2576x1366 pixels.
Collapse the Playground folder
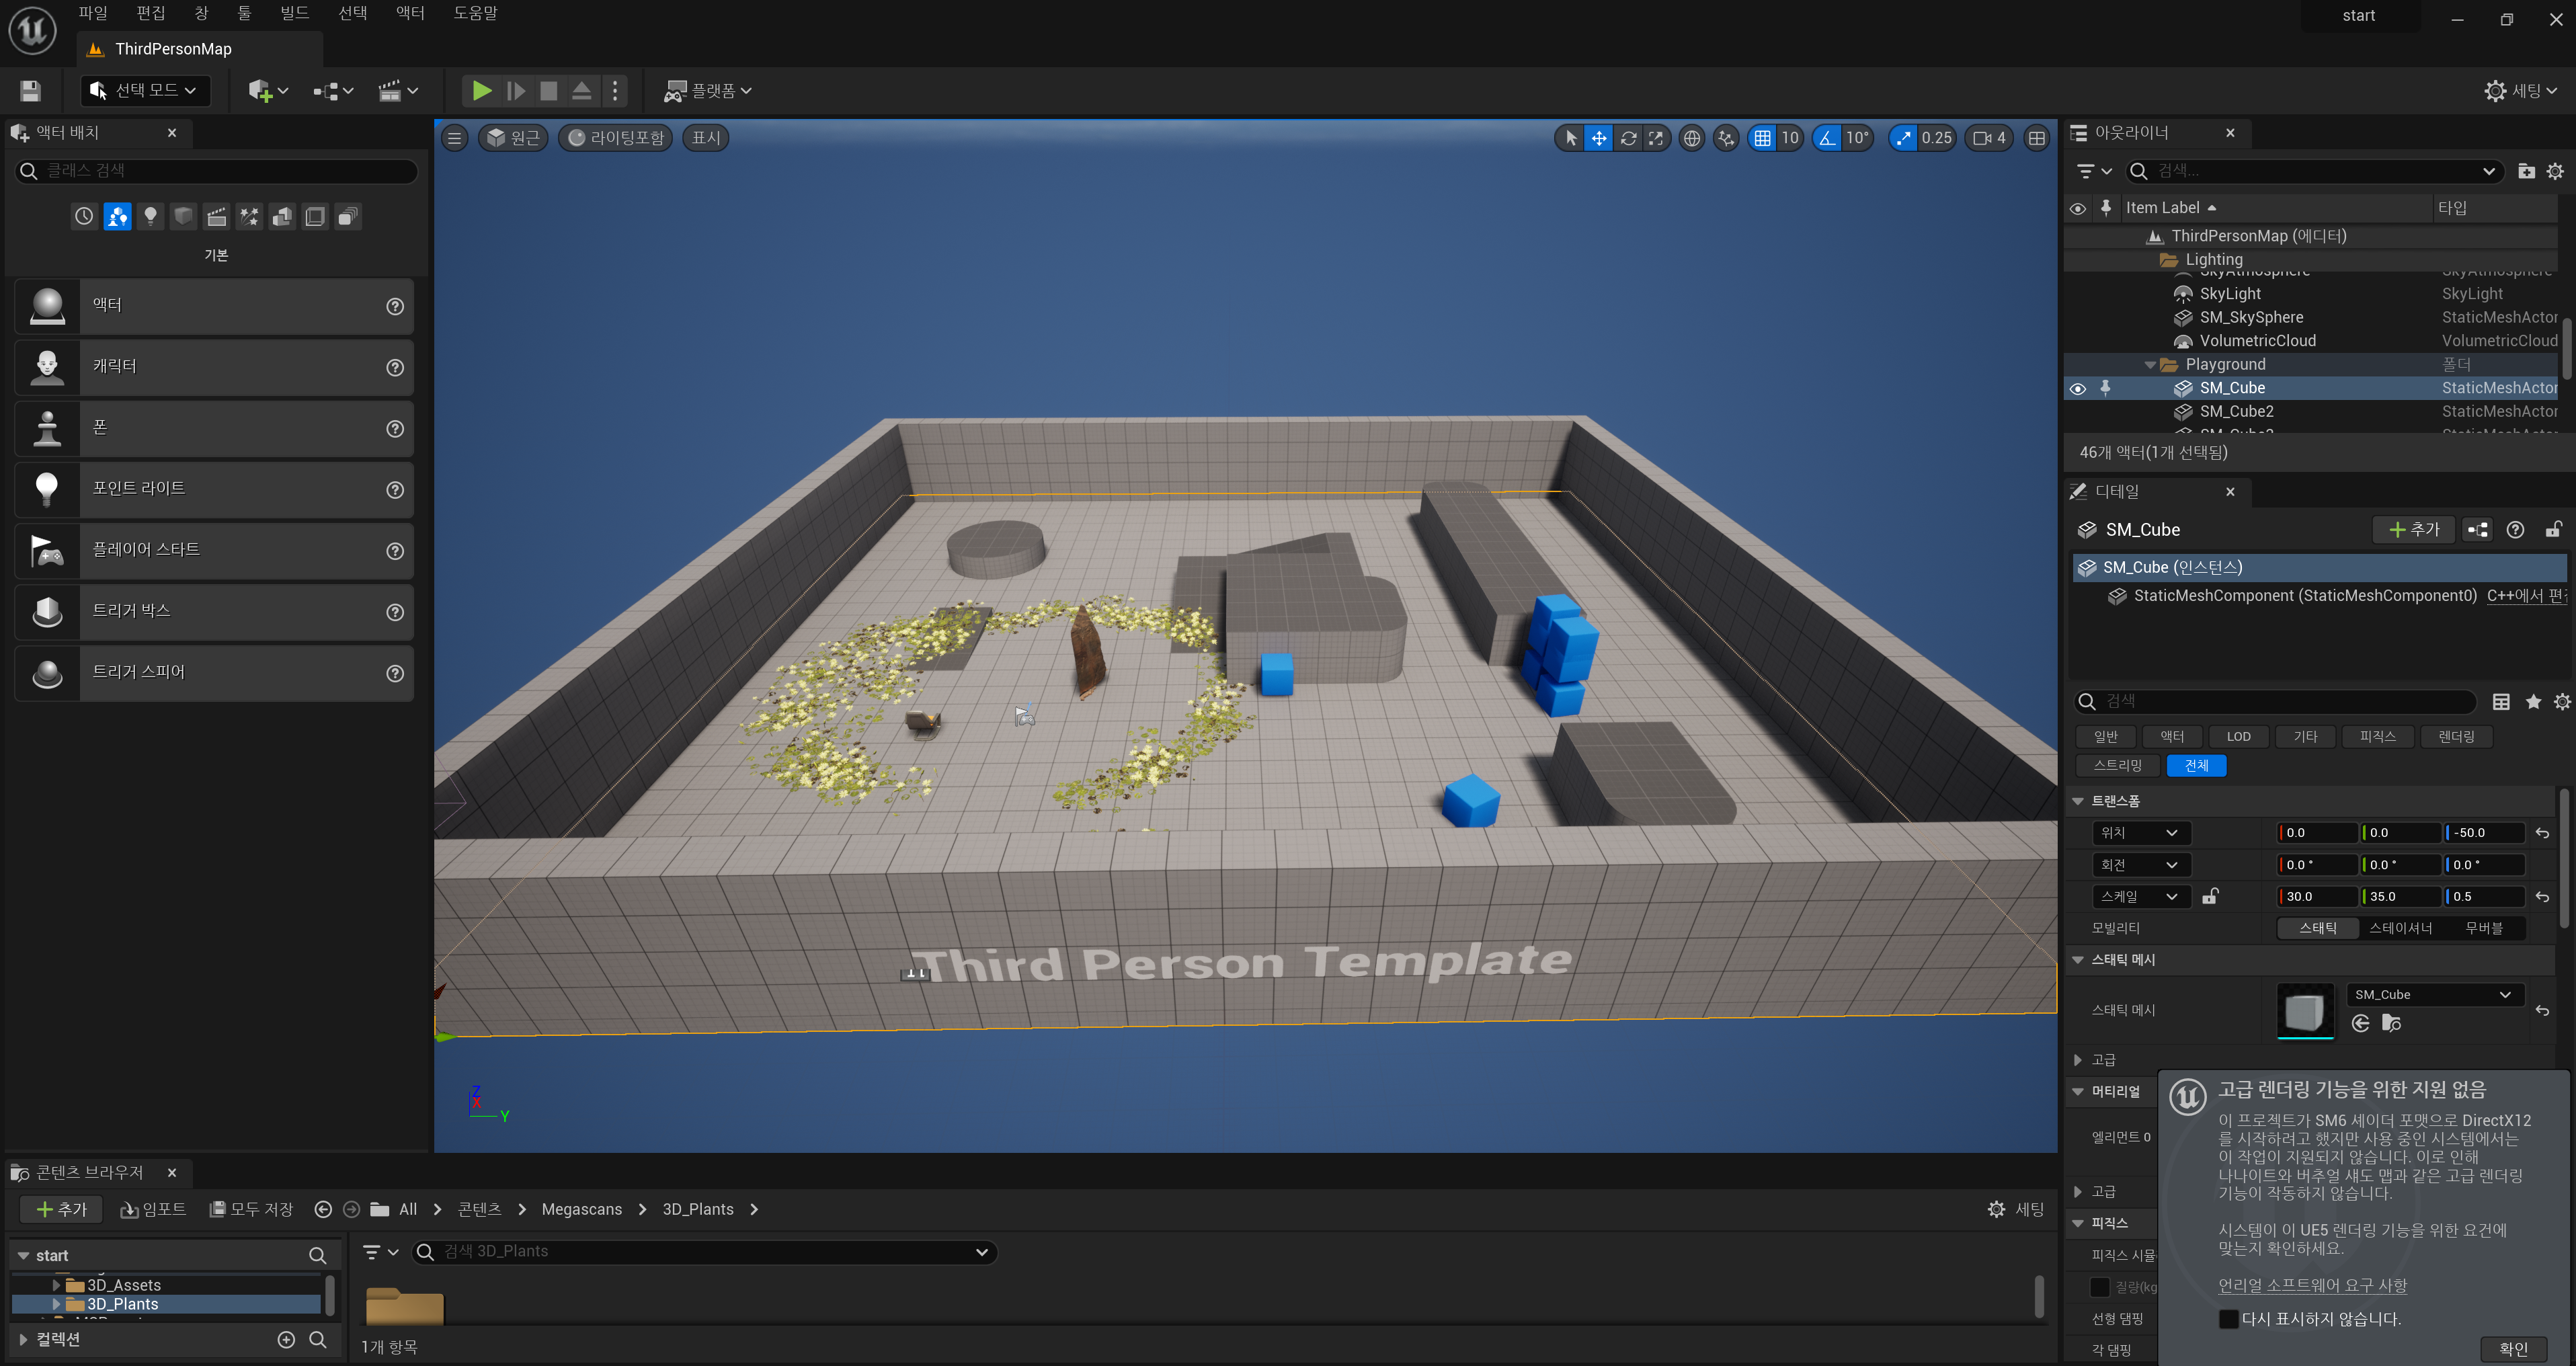tap(2150, 365)
